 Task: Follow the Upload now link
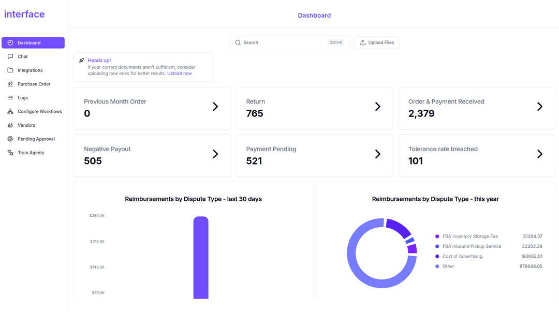(179, 73)
